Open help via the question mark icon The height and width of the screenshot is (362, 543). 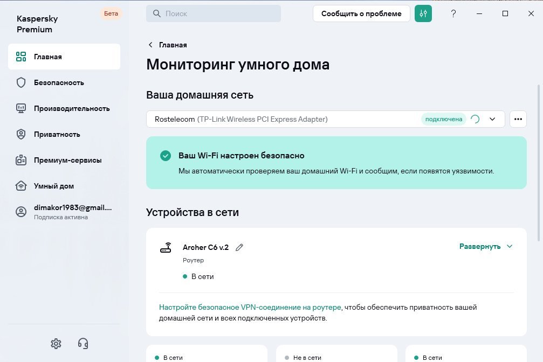[x=453, y=13]
